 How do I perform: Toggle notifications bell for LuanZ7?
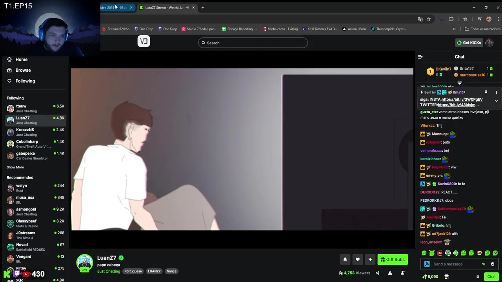[x=345, y=259]
